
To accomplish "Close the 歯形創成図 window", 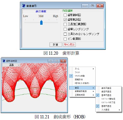I will coord(63,61).
